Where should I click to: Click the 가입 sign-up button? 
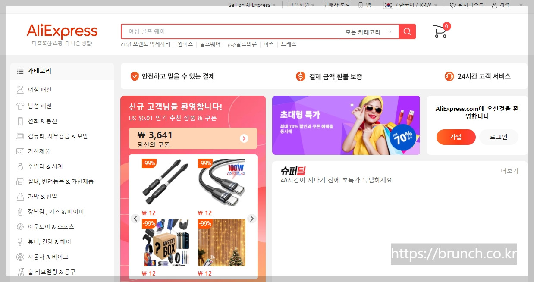click(x=456, y=137)
